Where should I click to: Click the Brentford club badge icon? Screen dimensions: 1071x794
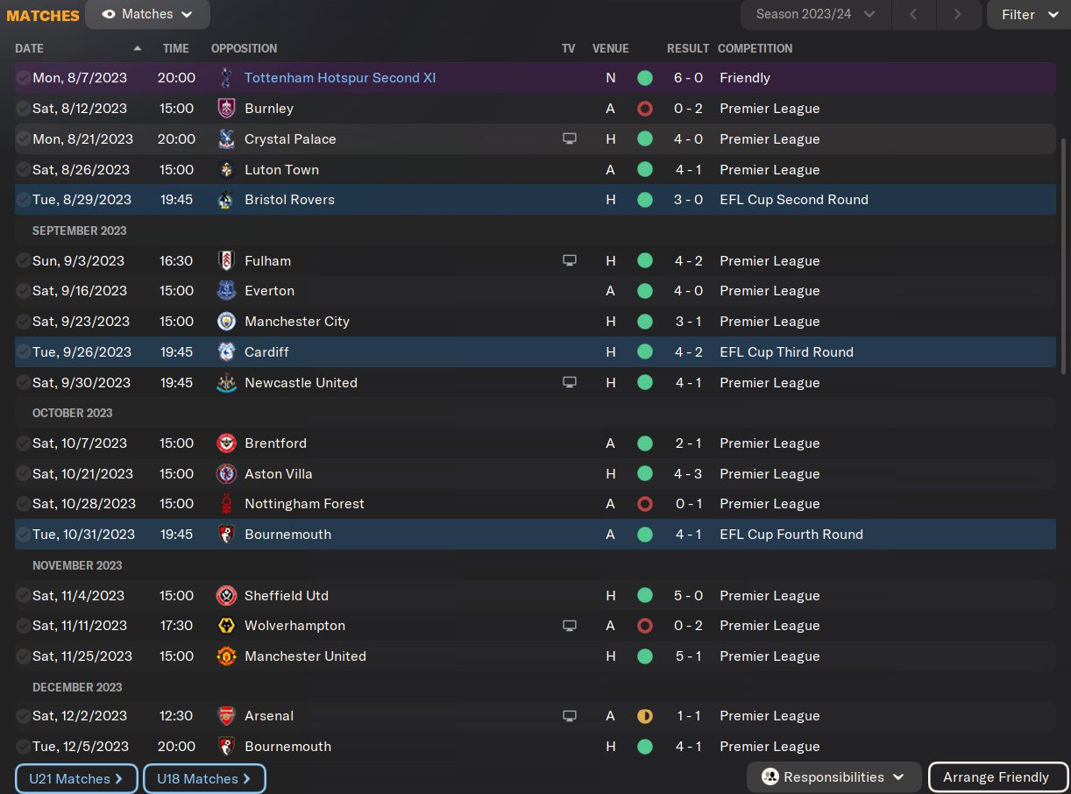click(x=226, y=443)
